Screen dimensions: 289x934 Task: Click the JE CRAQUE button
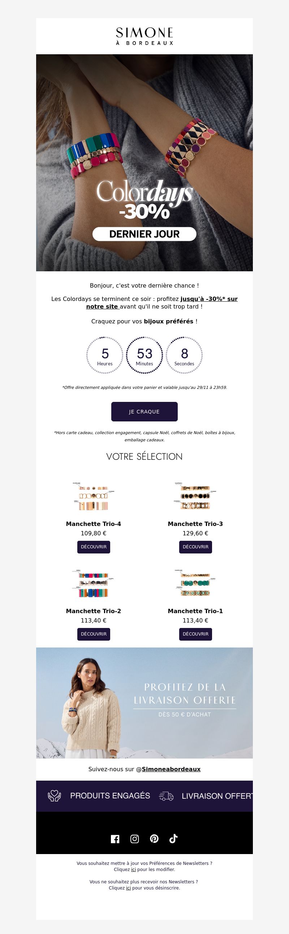pos(144,412)
